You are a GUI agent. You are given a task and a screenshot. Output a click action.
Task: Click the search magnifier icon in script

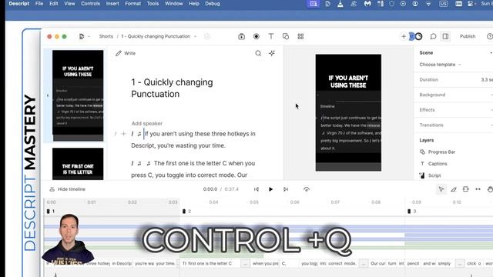pos(258,53)
